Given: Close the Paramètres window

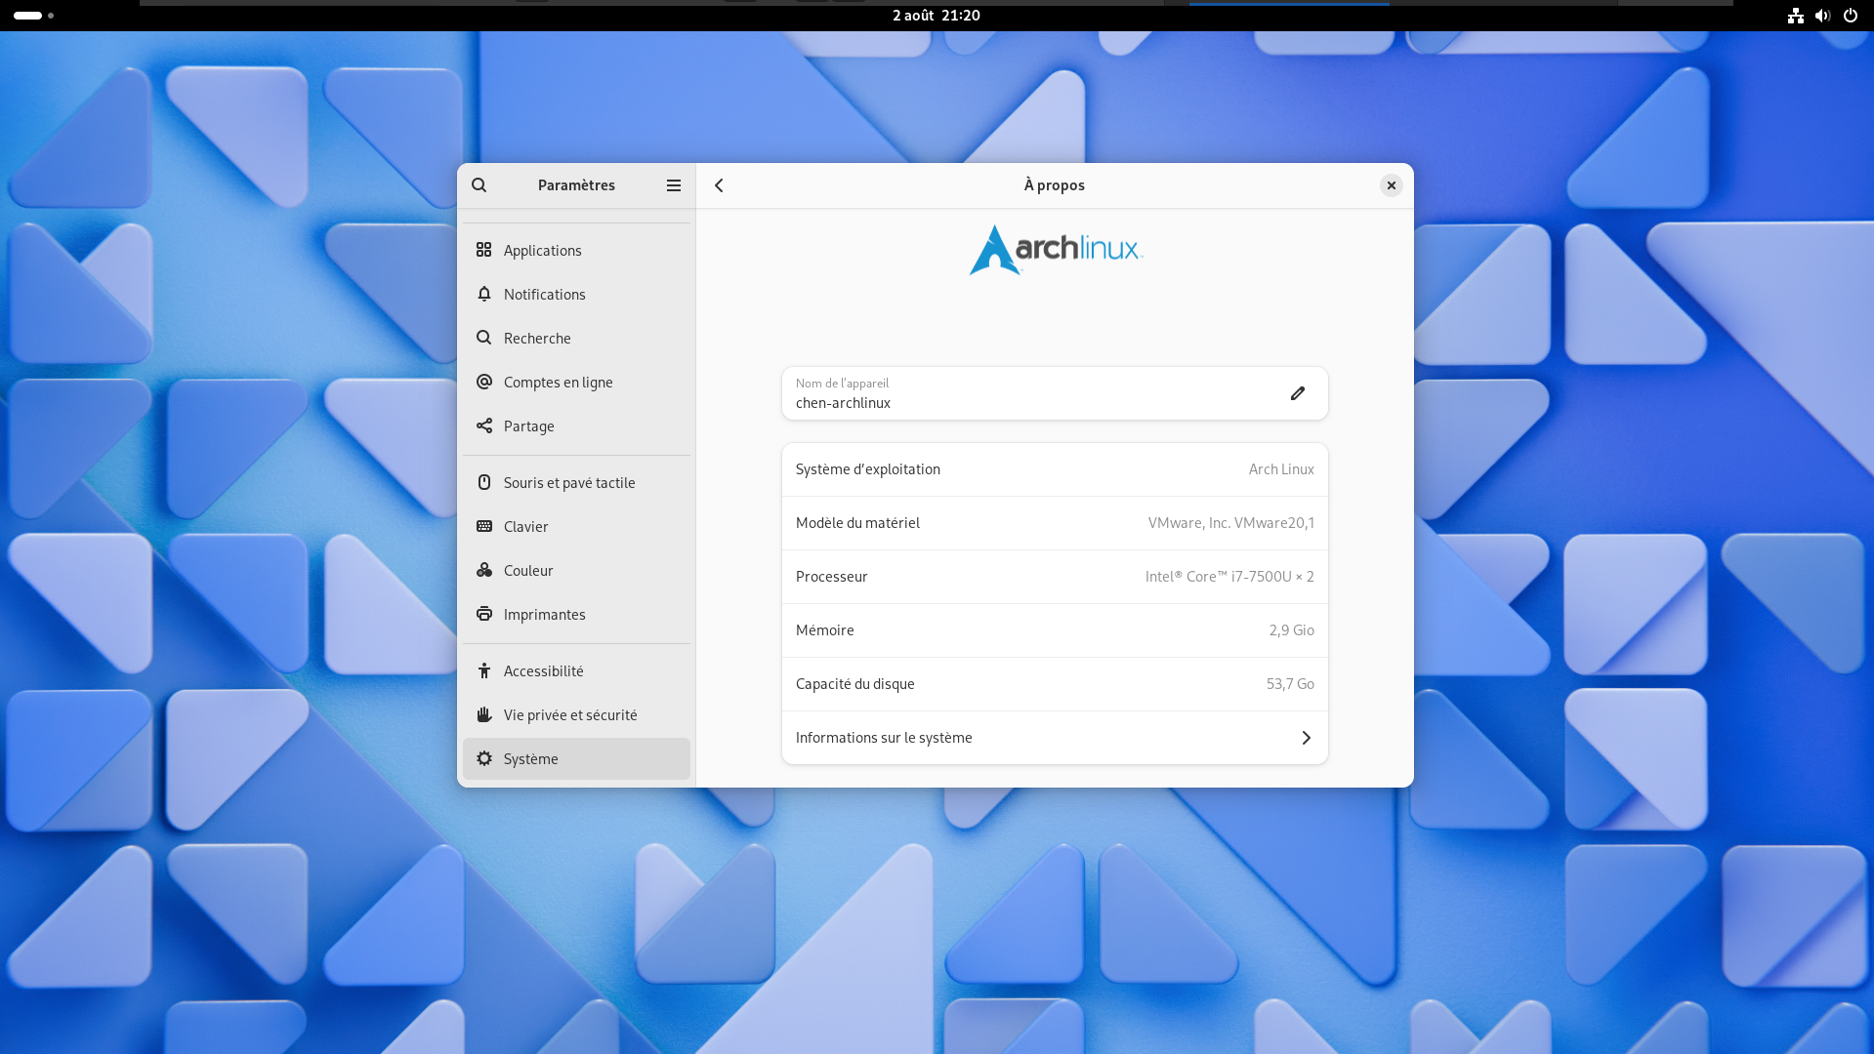Looking at the screenshot, I should (1392, 185).
